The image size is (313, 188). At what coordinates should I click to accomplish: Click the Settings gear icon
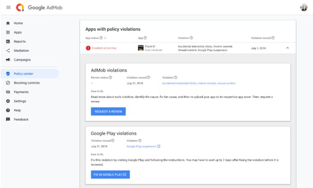pos(8,101)
